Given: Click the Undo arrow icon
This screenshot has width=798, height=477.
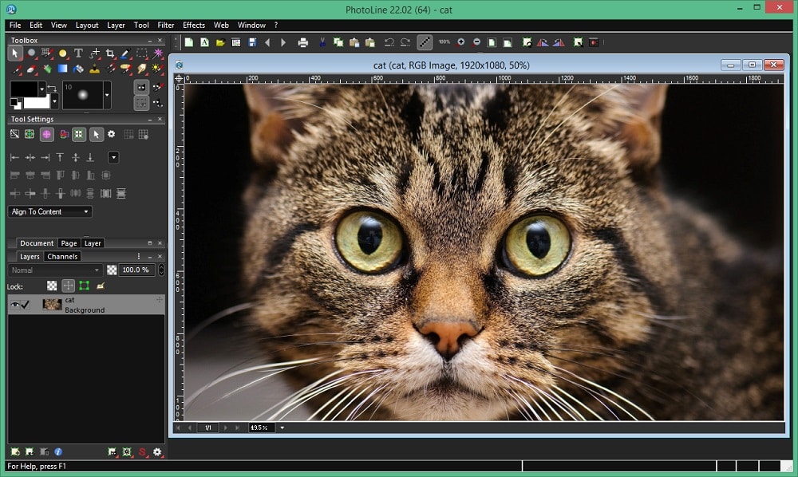Looking at the screenshot, I should (389, 42).
